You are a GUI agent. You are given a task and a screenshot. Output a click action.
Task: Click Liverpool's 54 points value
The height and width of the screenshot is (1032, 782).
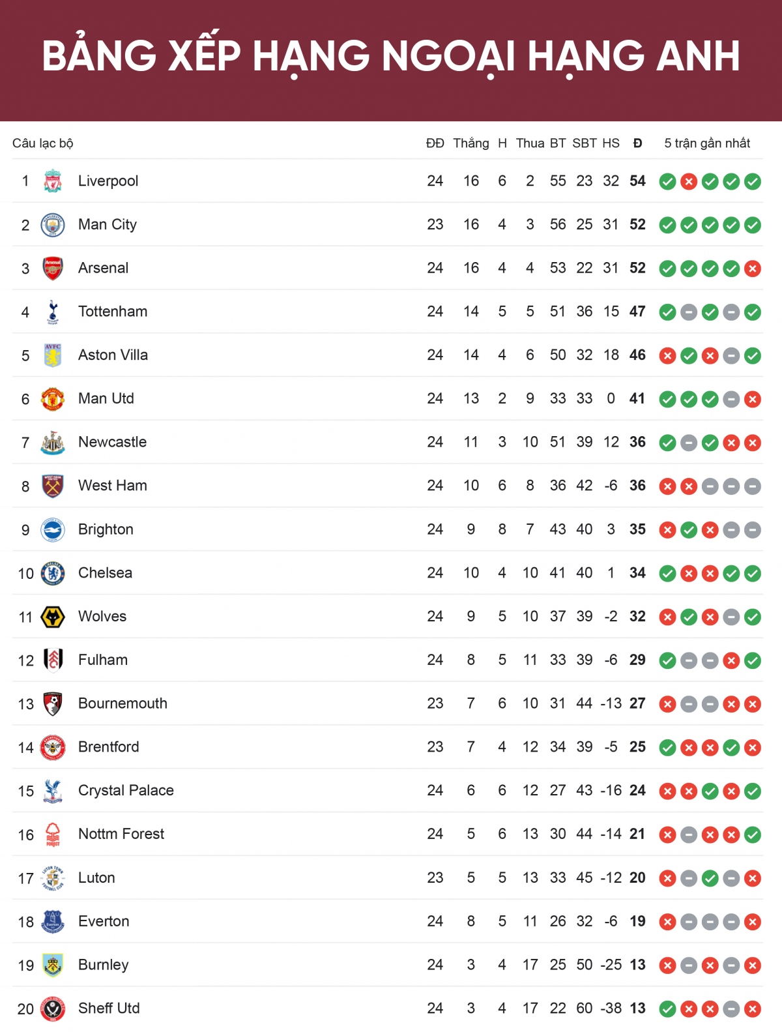point(637,181)
